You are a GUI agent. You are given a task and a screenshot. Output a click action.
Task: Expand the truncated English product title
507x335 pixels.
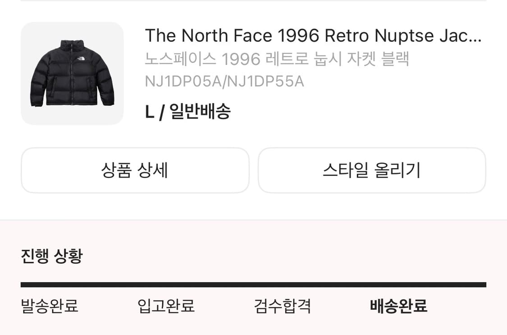click(314, 36)
